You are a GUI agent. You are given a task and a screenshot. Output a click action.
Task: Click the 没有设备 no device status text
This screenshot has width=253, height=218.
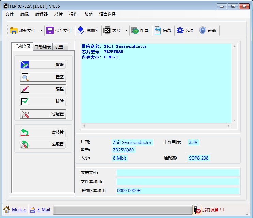(x=213, y=210)
